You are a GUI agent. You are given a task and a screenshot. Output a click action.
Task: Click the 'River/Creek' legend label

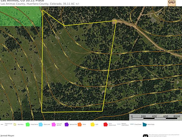coord(138,124)
